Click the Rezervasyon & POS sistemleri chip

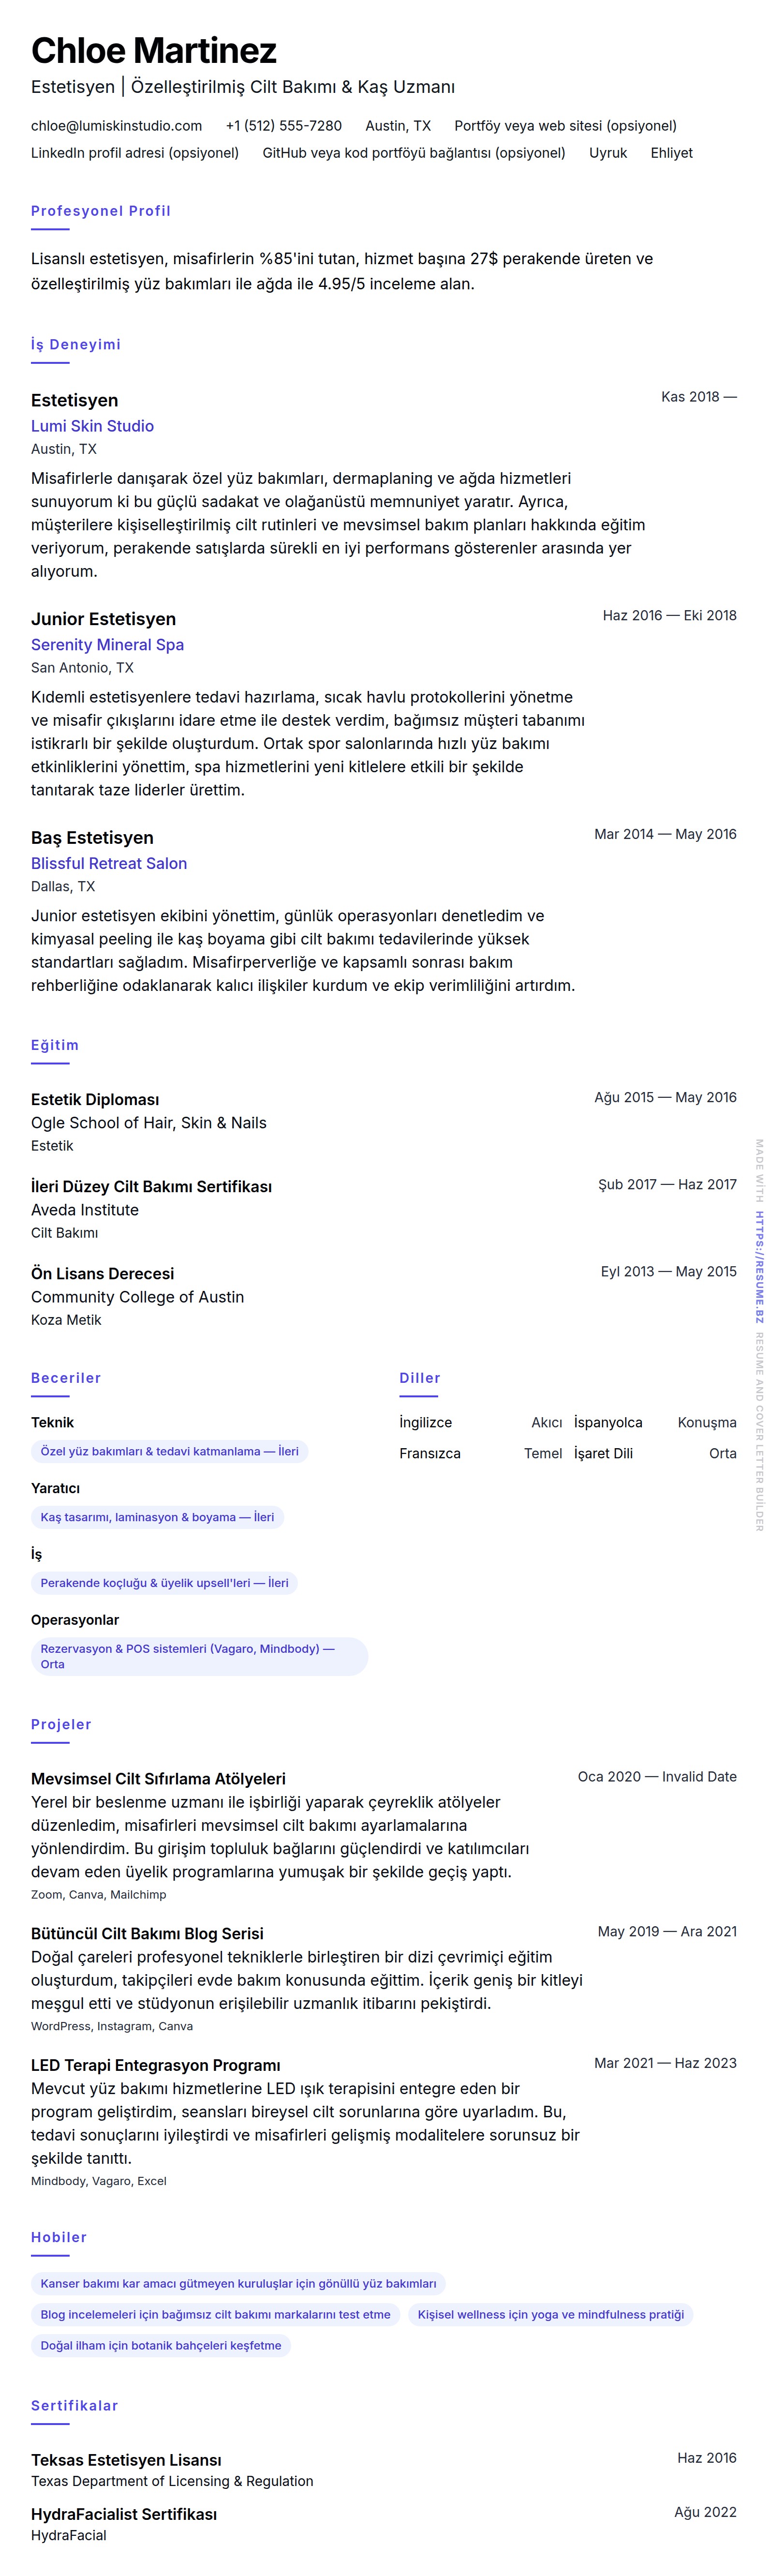[187, 1656]
